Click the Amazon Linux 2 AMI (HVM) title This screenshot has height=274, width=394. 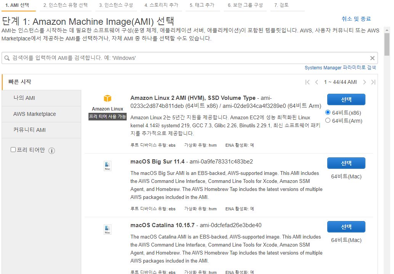point(193,98)
